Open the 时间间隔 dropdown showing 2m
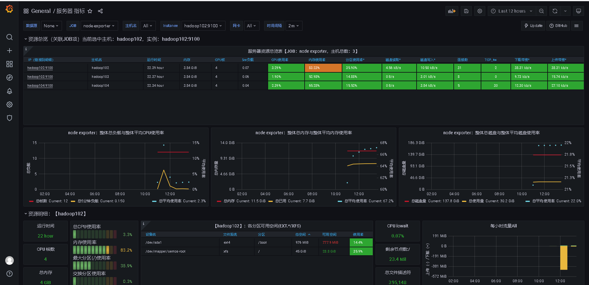 click(x=293, y=26)
